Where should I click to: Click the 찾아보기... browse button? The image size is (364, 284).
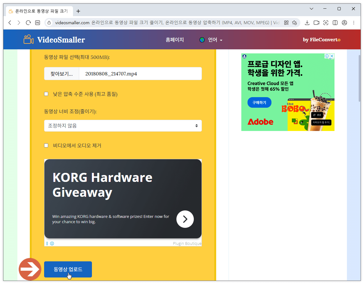click(61, 74)
